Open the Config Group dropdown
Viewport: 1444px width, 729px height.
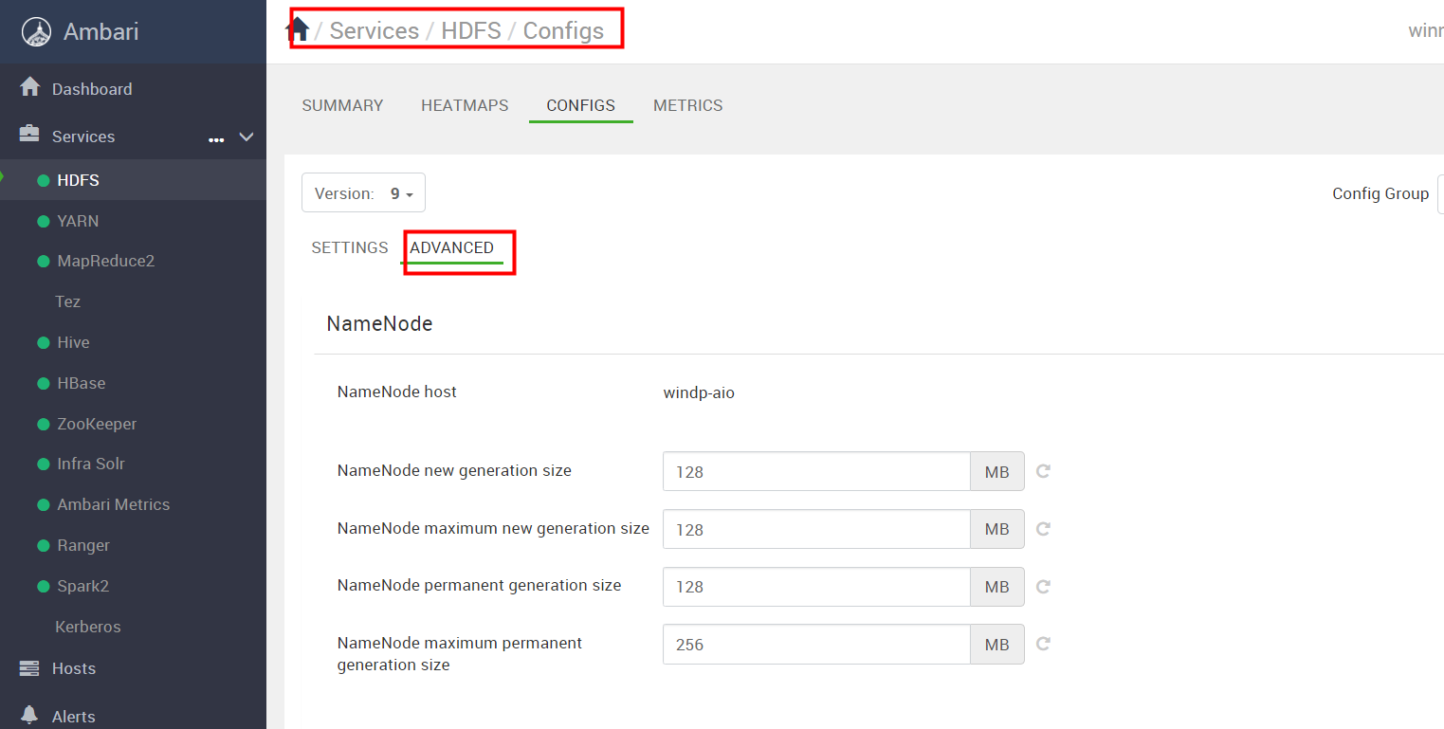coord(1440,193)
